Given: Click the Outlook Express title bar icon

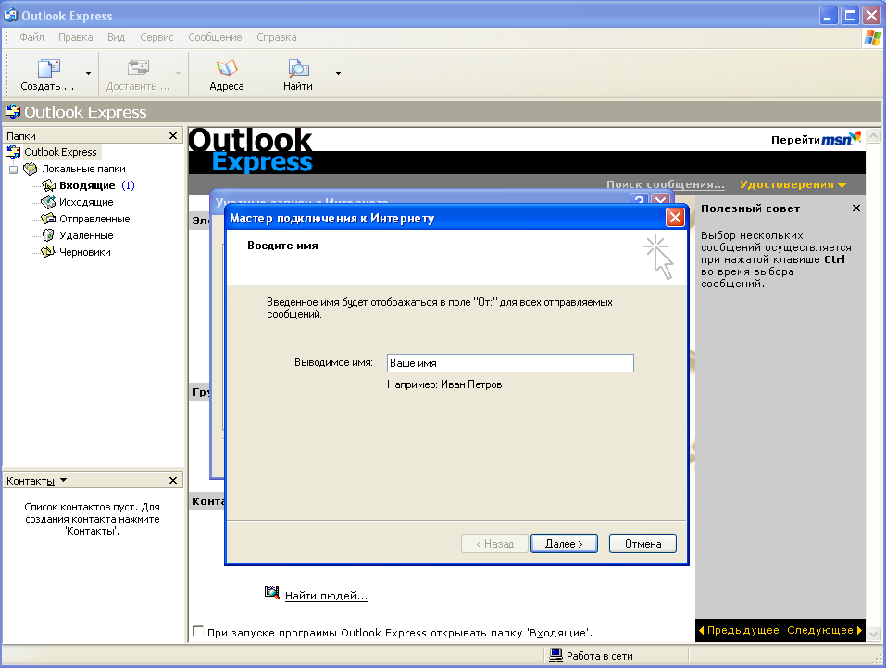Looking at the screenshot, I should coord(11,15).
